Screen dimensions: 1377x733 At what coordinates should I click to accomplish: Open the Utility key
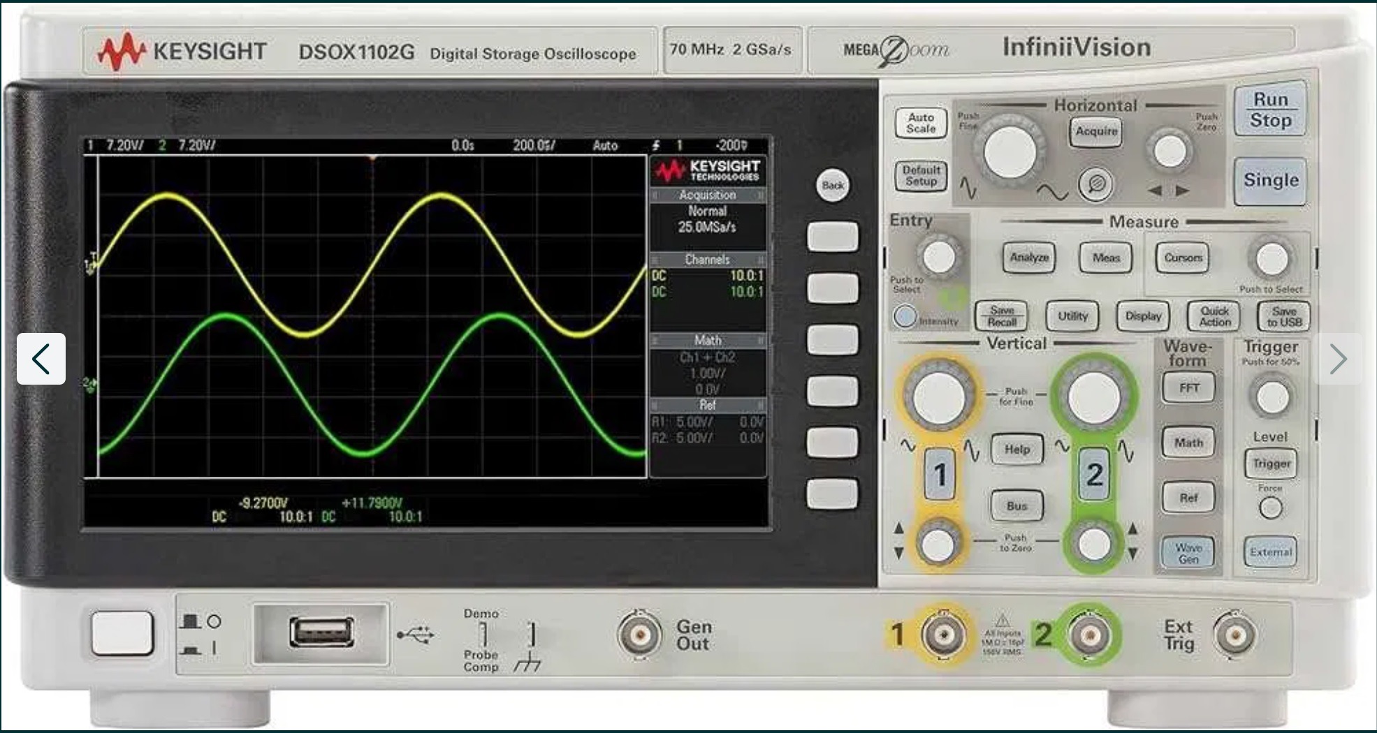pos(1072,316)
